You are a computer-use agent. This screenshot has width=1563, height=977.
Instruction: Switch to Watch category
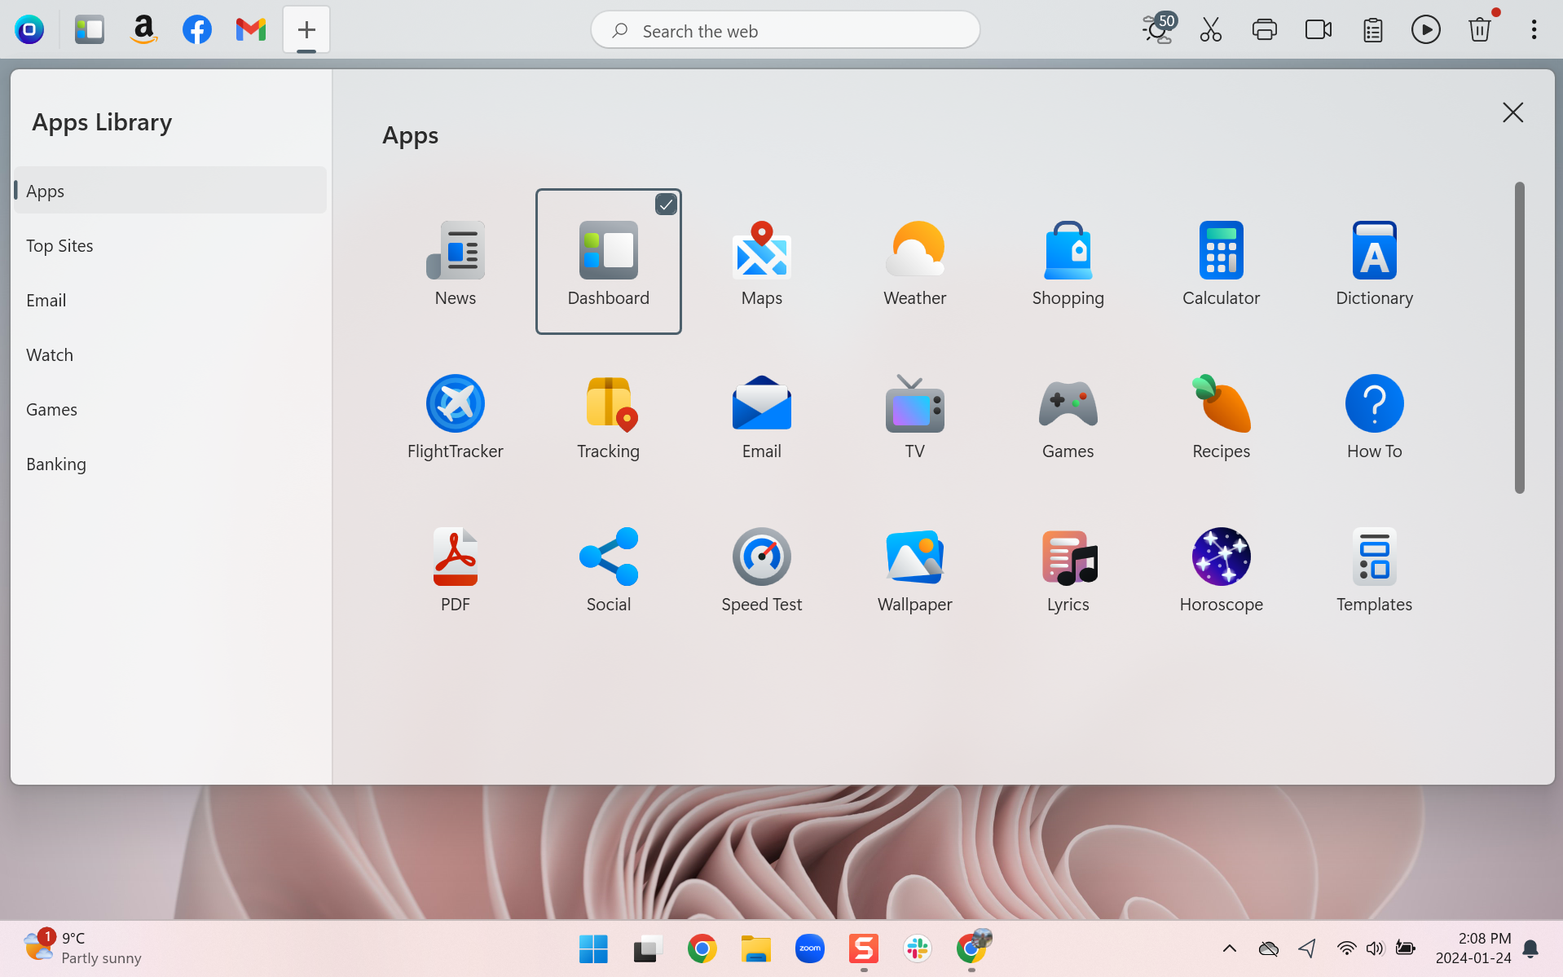[x=170, y=354]
